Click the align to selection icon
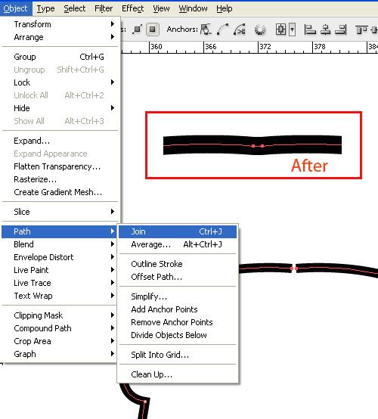 point(280,29)
